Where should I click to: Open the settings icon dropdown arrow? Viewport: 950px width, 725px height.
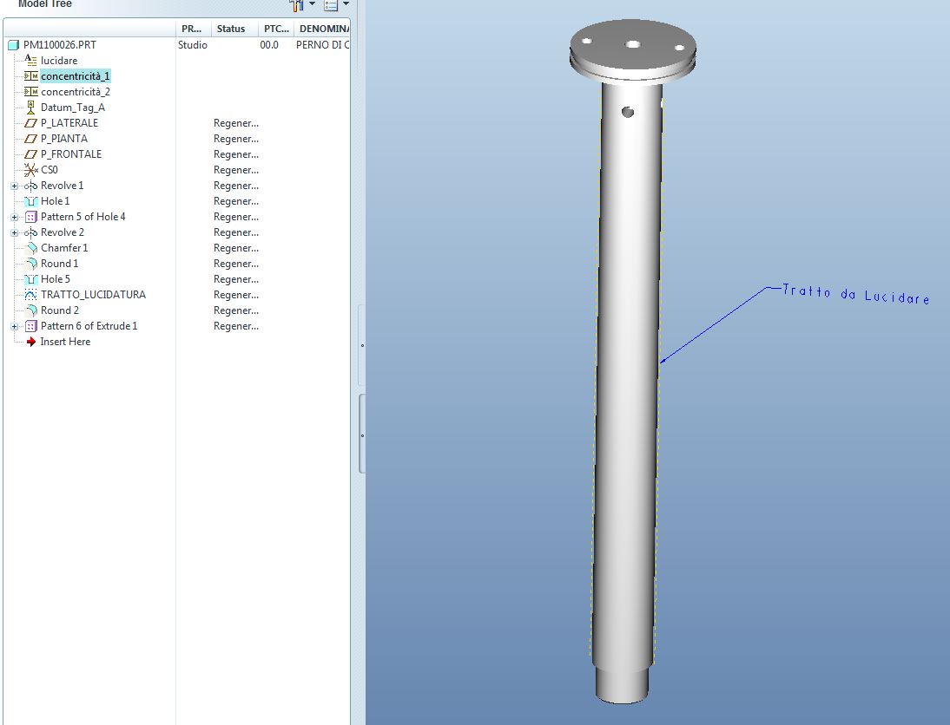click(x=312, y=3)
